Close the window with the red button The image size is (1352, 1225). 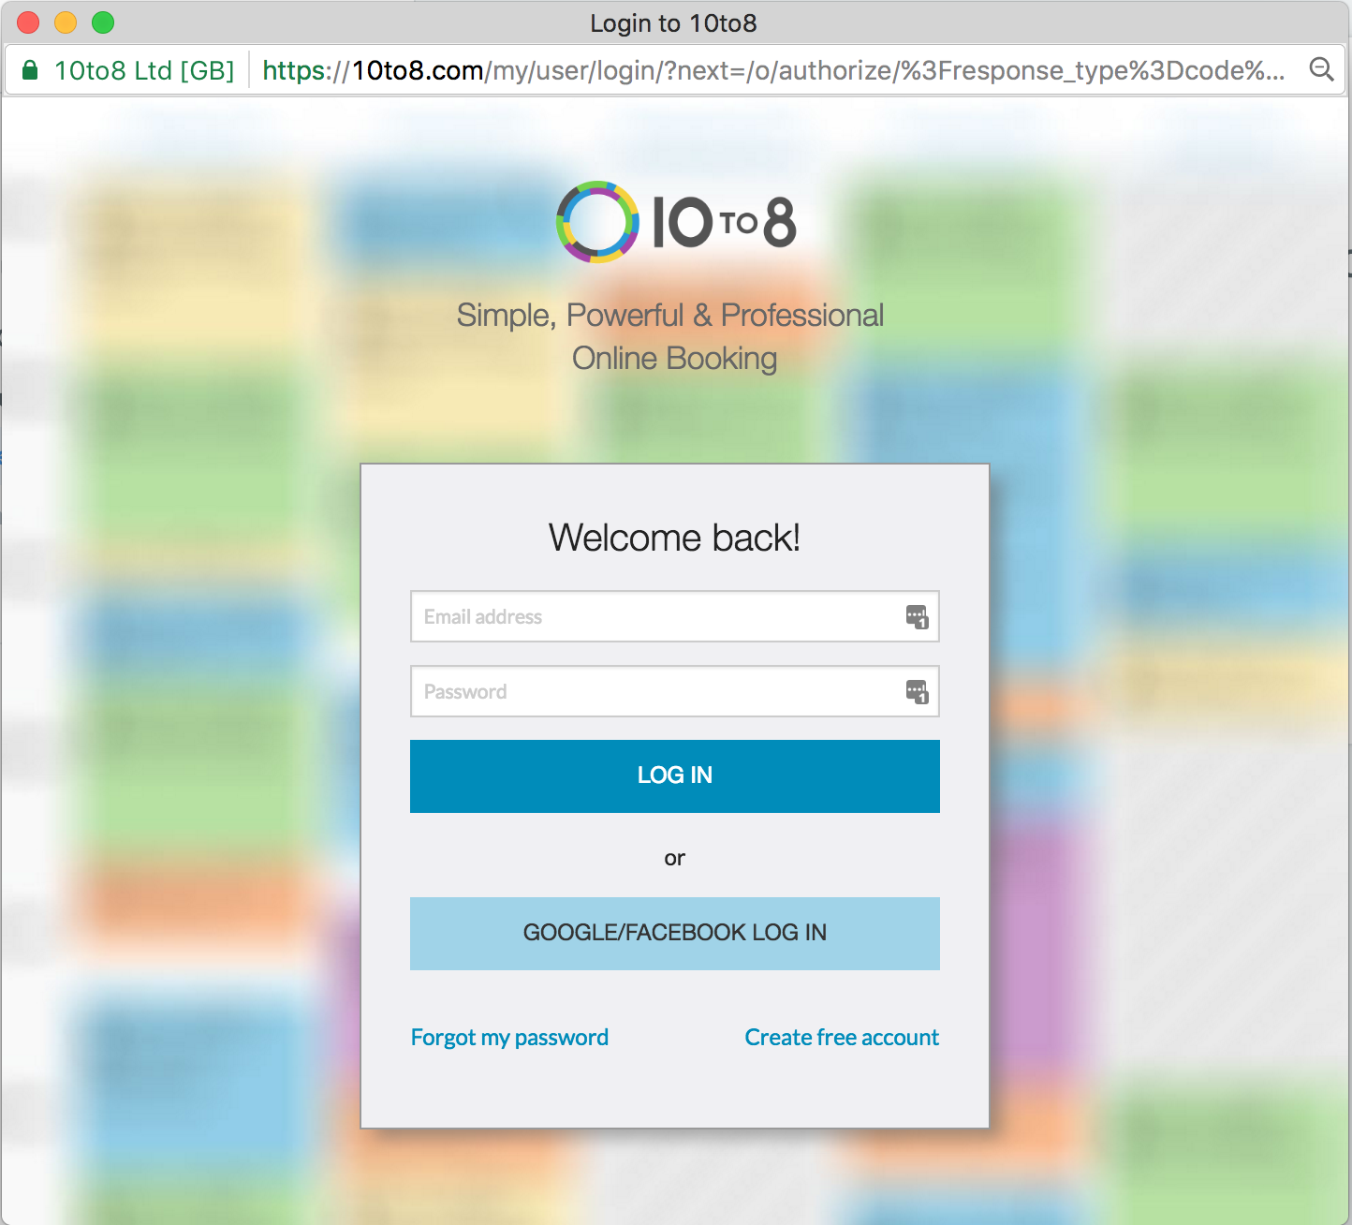(x=29, y=22)
